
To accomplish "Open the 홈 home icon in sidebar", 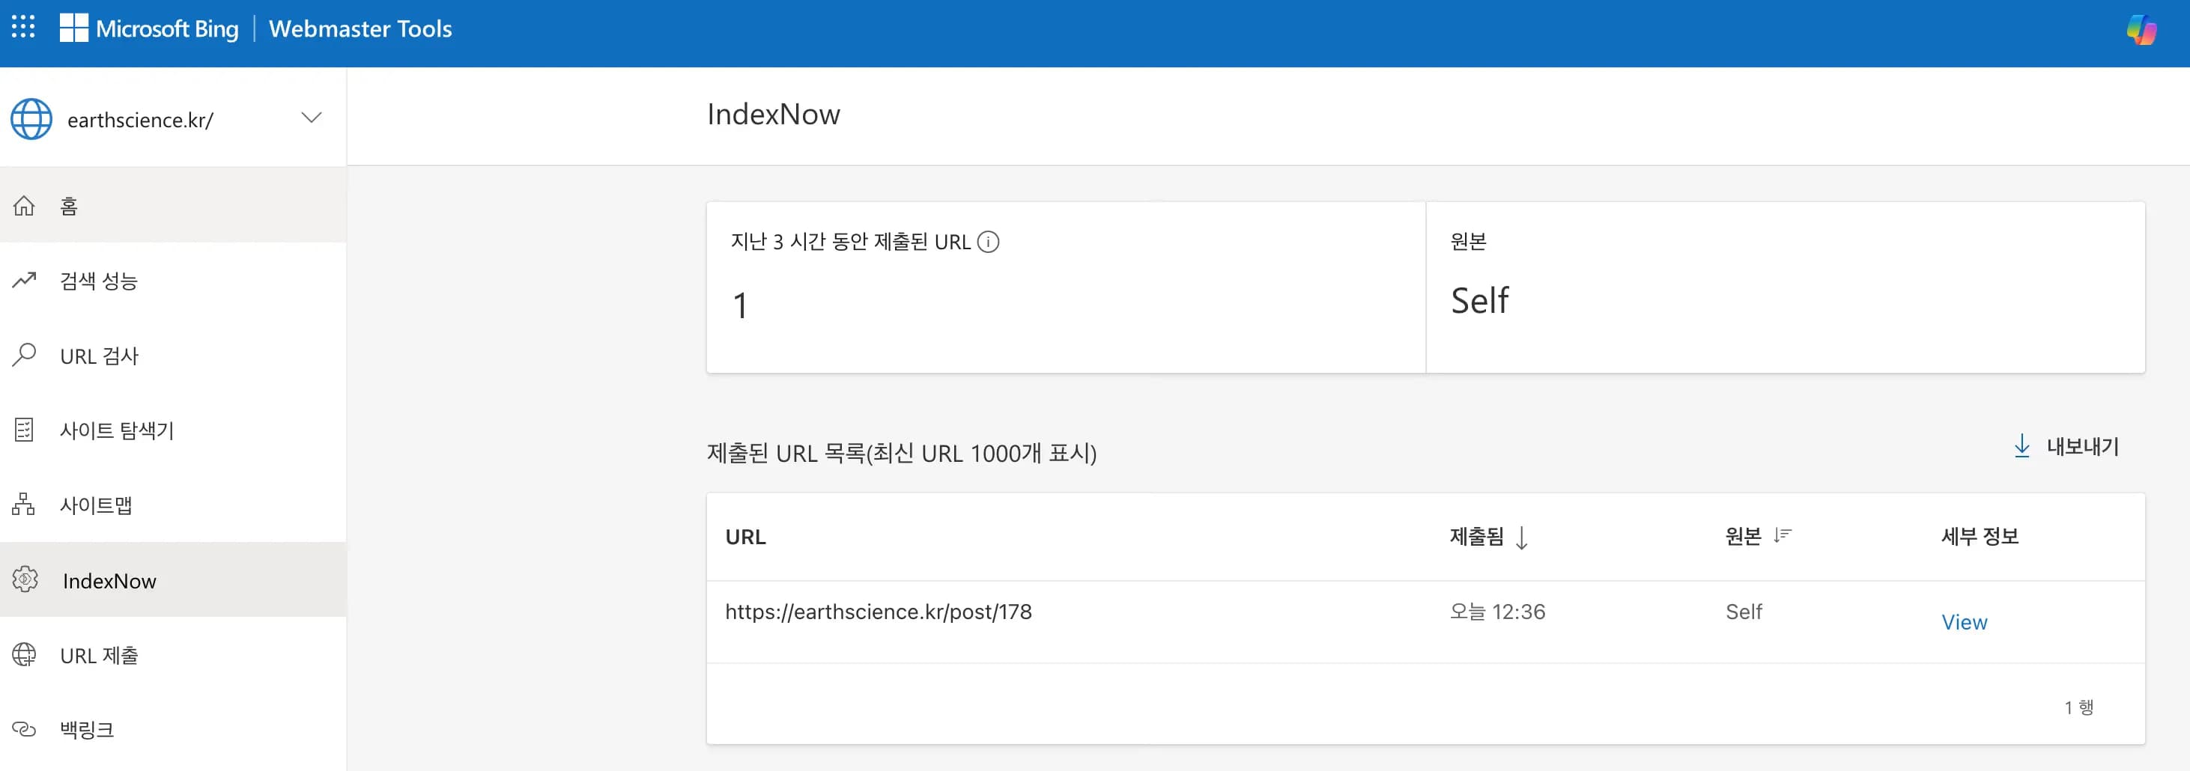I will click(x=25, y=205).
